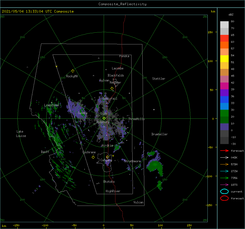The height and width of the screenshot is (229, 245).
Task: Click the white 04DK arrow icon
Action: coord(224,158)
